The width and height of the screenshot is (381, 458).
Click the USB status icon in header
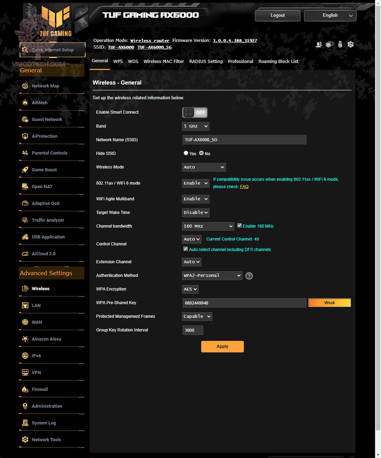point(340,44)
